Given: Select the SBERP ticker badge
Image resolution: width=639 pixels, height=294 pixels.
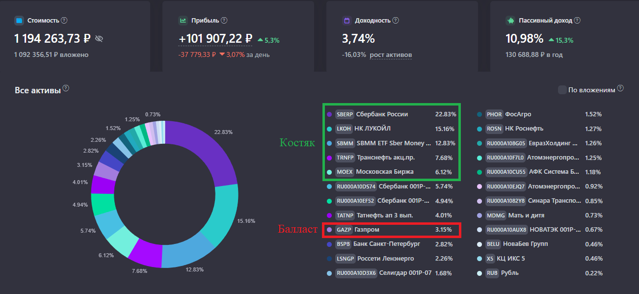Looking at the screenshot, I should [x=345, y=114].
